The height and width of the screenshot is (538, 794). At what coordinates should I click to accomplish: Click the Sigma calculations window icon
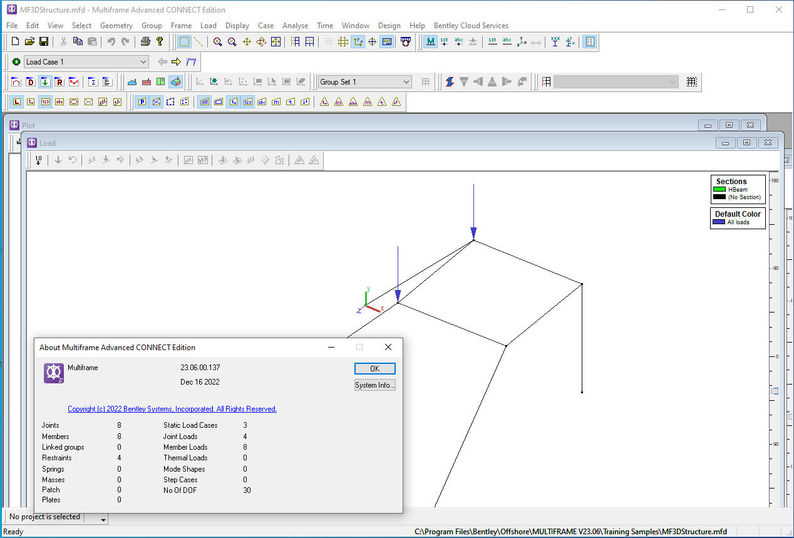coord(93,82)
